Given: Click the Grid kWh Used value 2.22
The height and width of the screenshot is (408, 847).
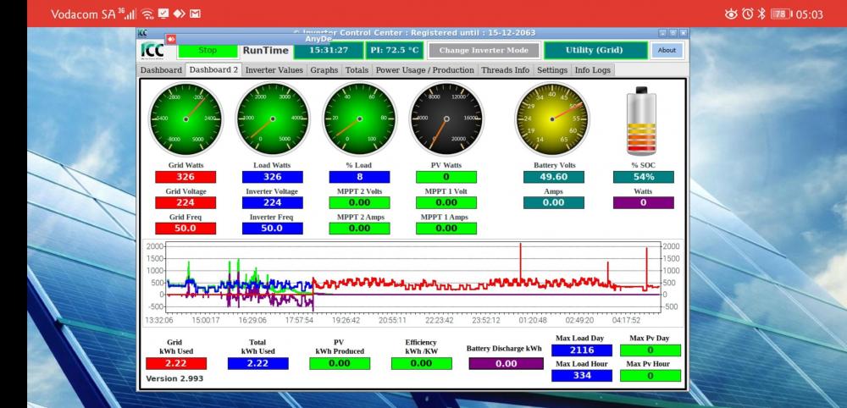Looking at the screenshot, I should click(x=176, y=364).
